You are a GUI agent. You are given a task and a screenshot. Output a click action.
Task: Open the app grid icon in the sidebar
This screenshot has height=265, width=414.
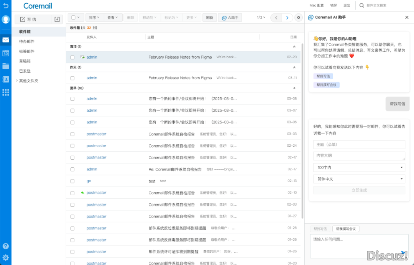coord(5,92)
